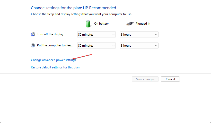Screen dimensions: 211x123
Task: Click the Change settings for the plan heading
Action: click(x=73, y=8)
